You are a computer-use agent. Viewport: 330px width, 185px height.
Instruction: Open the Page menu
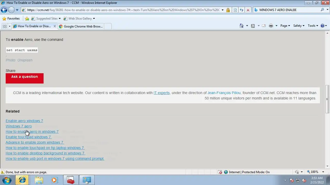point(285,26)
